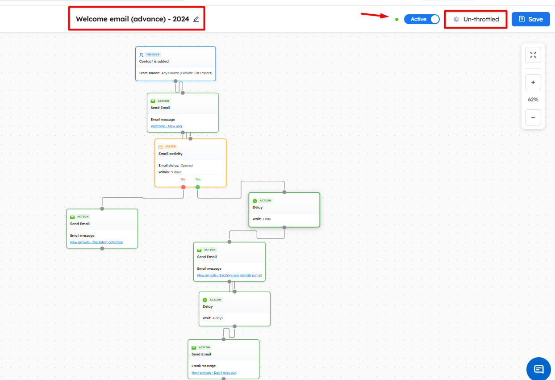The width and height of the screenshot is (555, 380).
Task: Click the trigger node's person icon
Action: point(142,55)
